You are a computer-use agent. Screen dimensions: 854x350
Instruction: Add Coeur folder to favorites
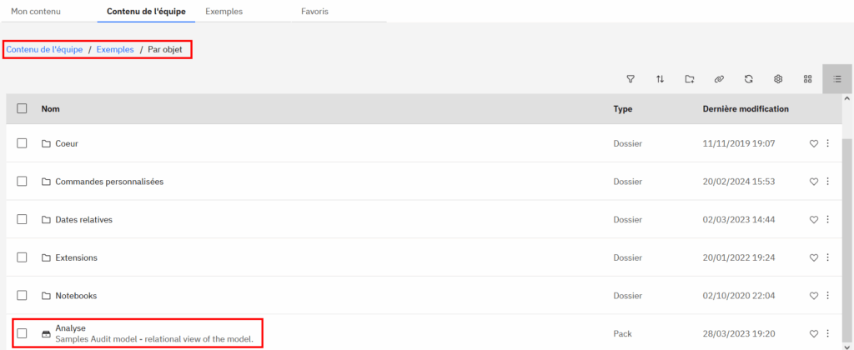(x=814, y=144)
